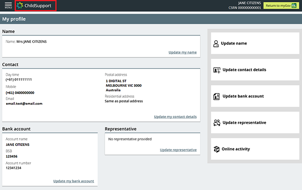Screen dimensions: 302x190
Task: Click the myGov icon on return button
Action: tap(294, 6)
